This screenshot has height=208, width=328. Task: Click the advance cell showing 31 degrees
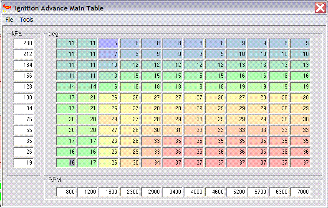pos(173,130)
